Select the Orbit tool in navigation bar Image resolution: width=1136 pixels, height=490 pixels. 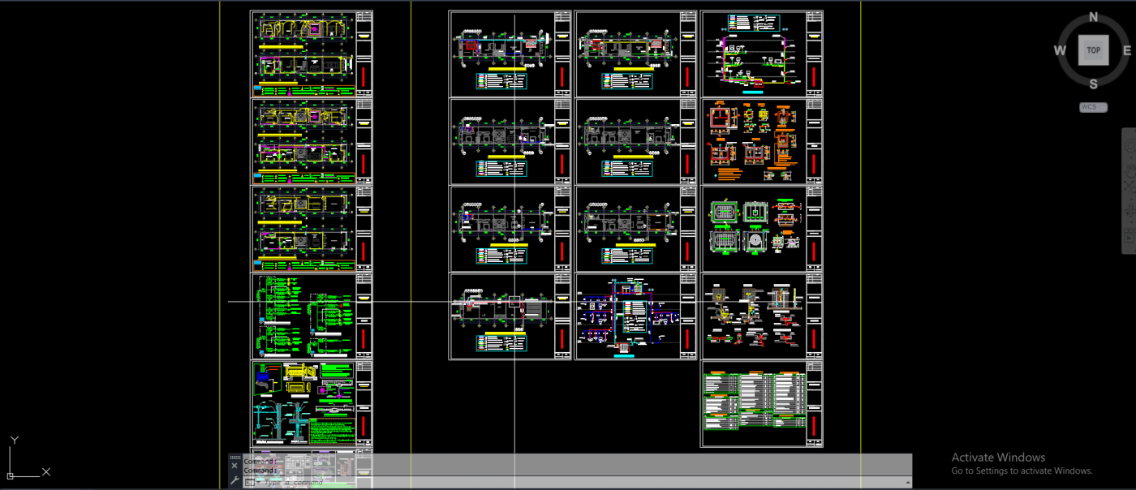click(1129, 213)
